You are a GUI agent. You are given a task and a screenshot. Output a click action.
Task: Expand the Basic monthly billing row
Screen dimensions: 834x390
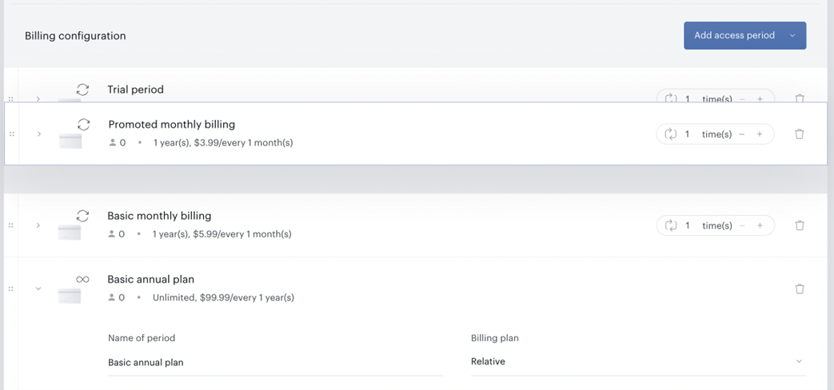tap(38, 225)
